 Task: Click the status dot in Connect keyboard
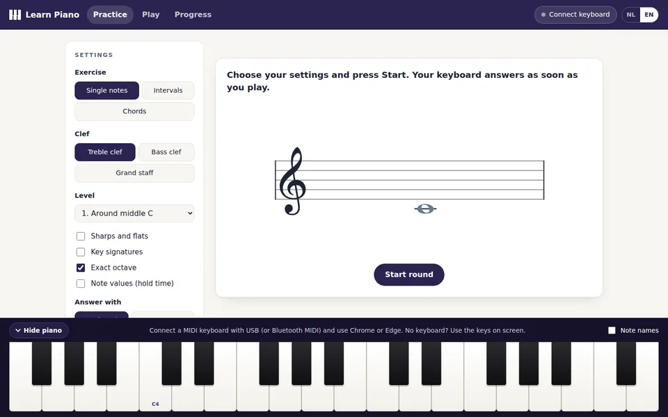543,15
